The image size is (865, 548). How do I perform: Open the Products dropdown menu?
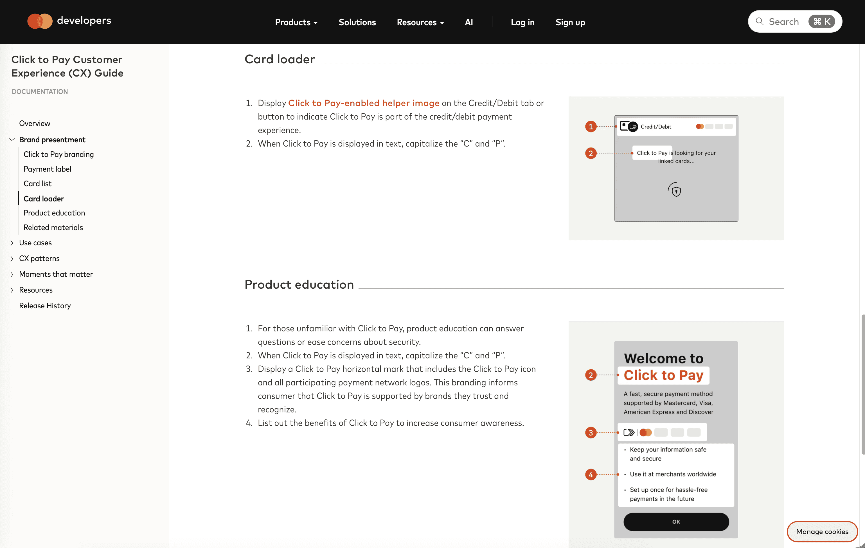296,22
